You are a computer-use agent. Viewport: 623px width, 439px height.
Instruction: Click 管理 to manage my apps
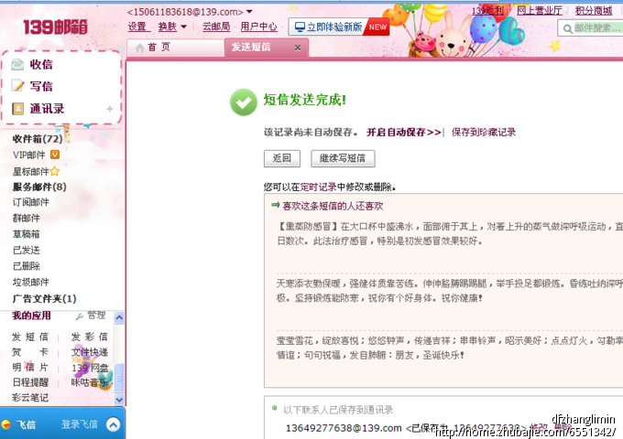[96, 316]
